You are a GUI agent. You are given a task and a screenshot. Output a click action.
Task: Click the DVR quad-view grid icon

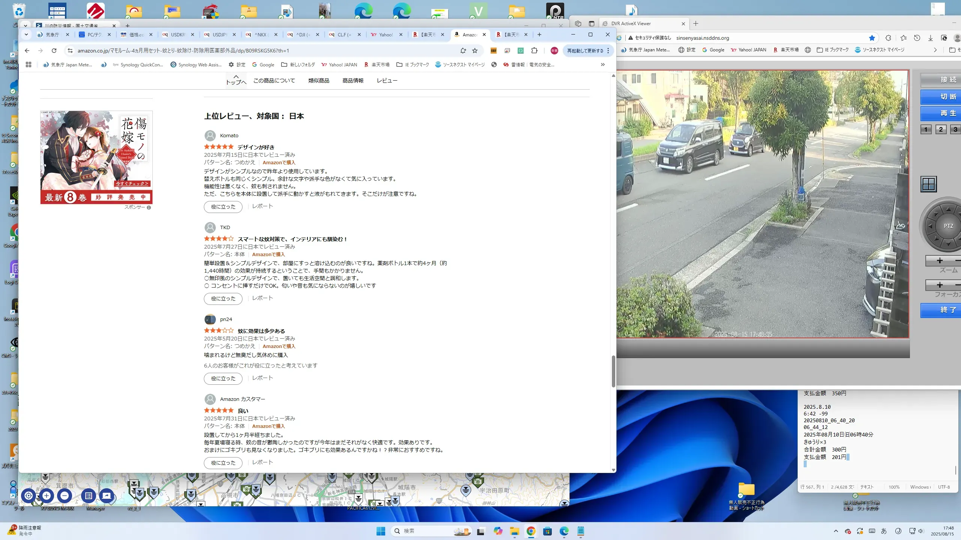click(928, 184)
